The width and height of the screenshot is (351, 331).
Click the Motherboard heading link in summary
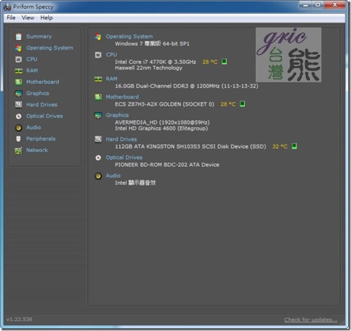122,97
